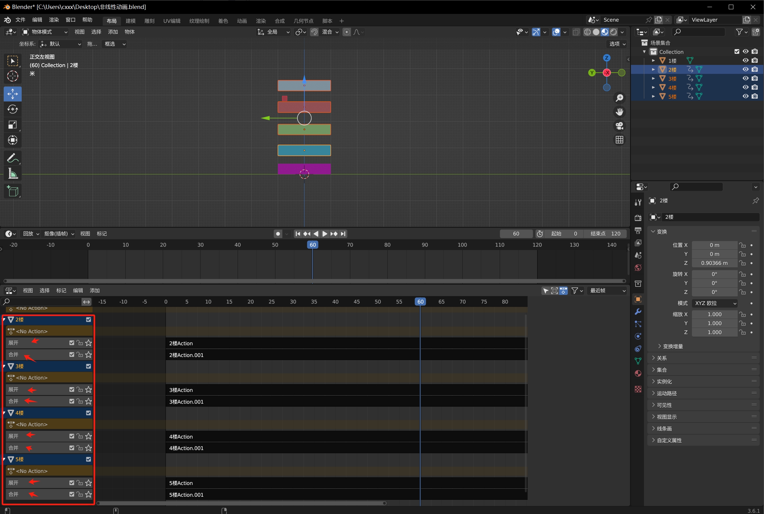Toggle Collection exclude checkbox in outliner
The image size is (764, 514).
point(737,52)
